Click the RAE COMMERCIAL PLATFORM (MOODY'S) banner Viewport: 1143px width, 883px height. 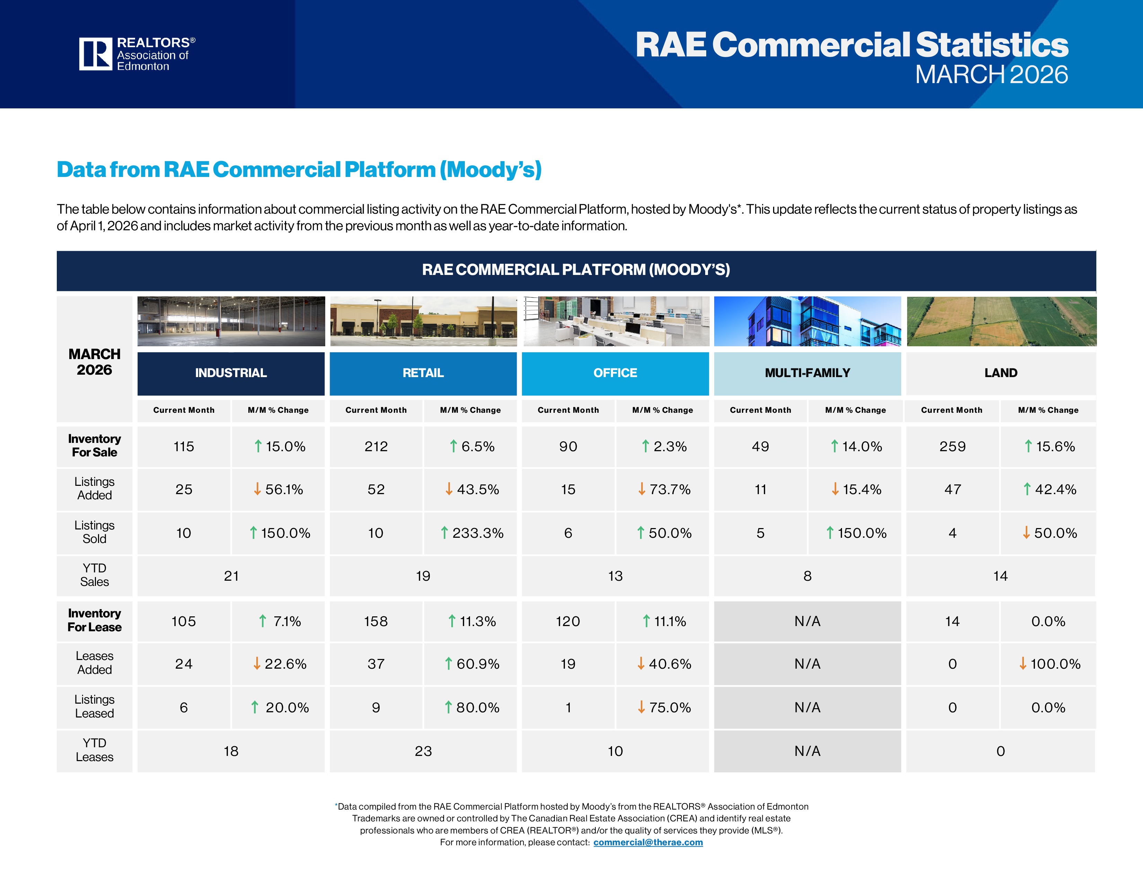pos(576,270)
